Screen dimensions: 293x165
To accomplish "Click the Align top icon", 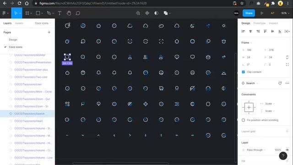I will [x=265, y=31].
